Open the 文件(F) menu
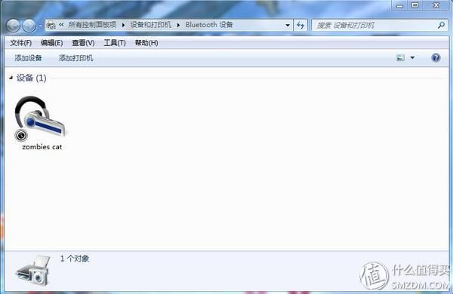The image size is (453, 294). (21, 43)
